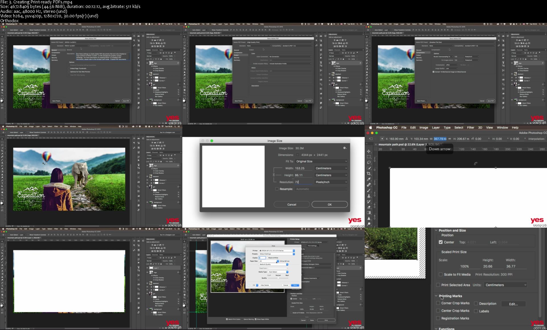547x330 pixels.
Task: Open the Window menu in enlarged menu bar
Action: tap(502, 128)
